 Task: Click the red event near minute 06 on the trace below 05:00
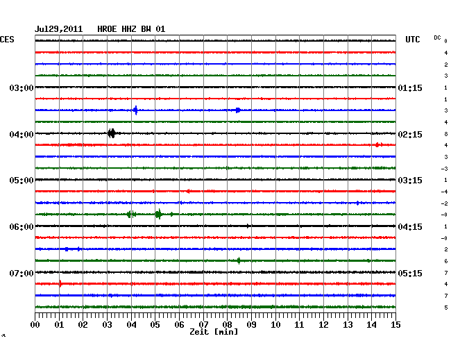[x=189, y=191]
